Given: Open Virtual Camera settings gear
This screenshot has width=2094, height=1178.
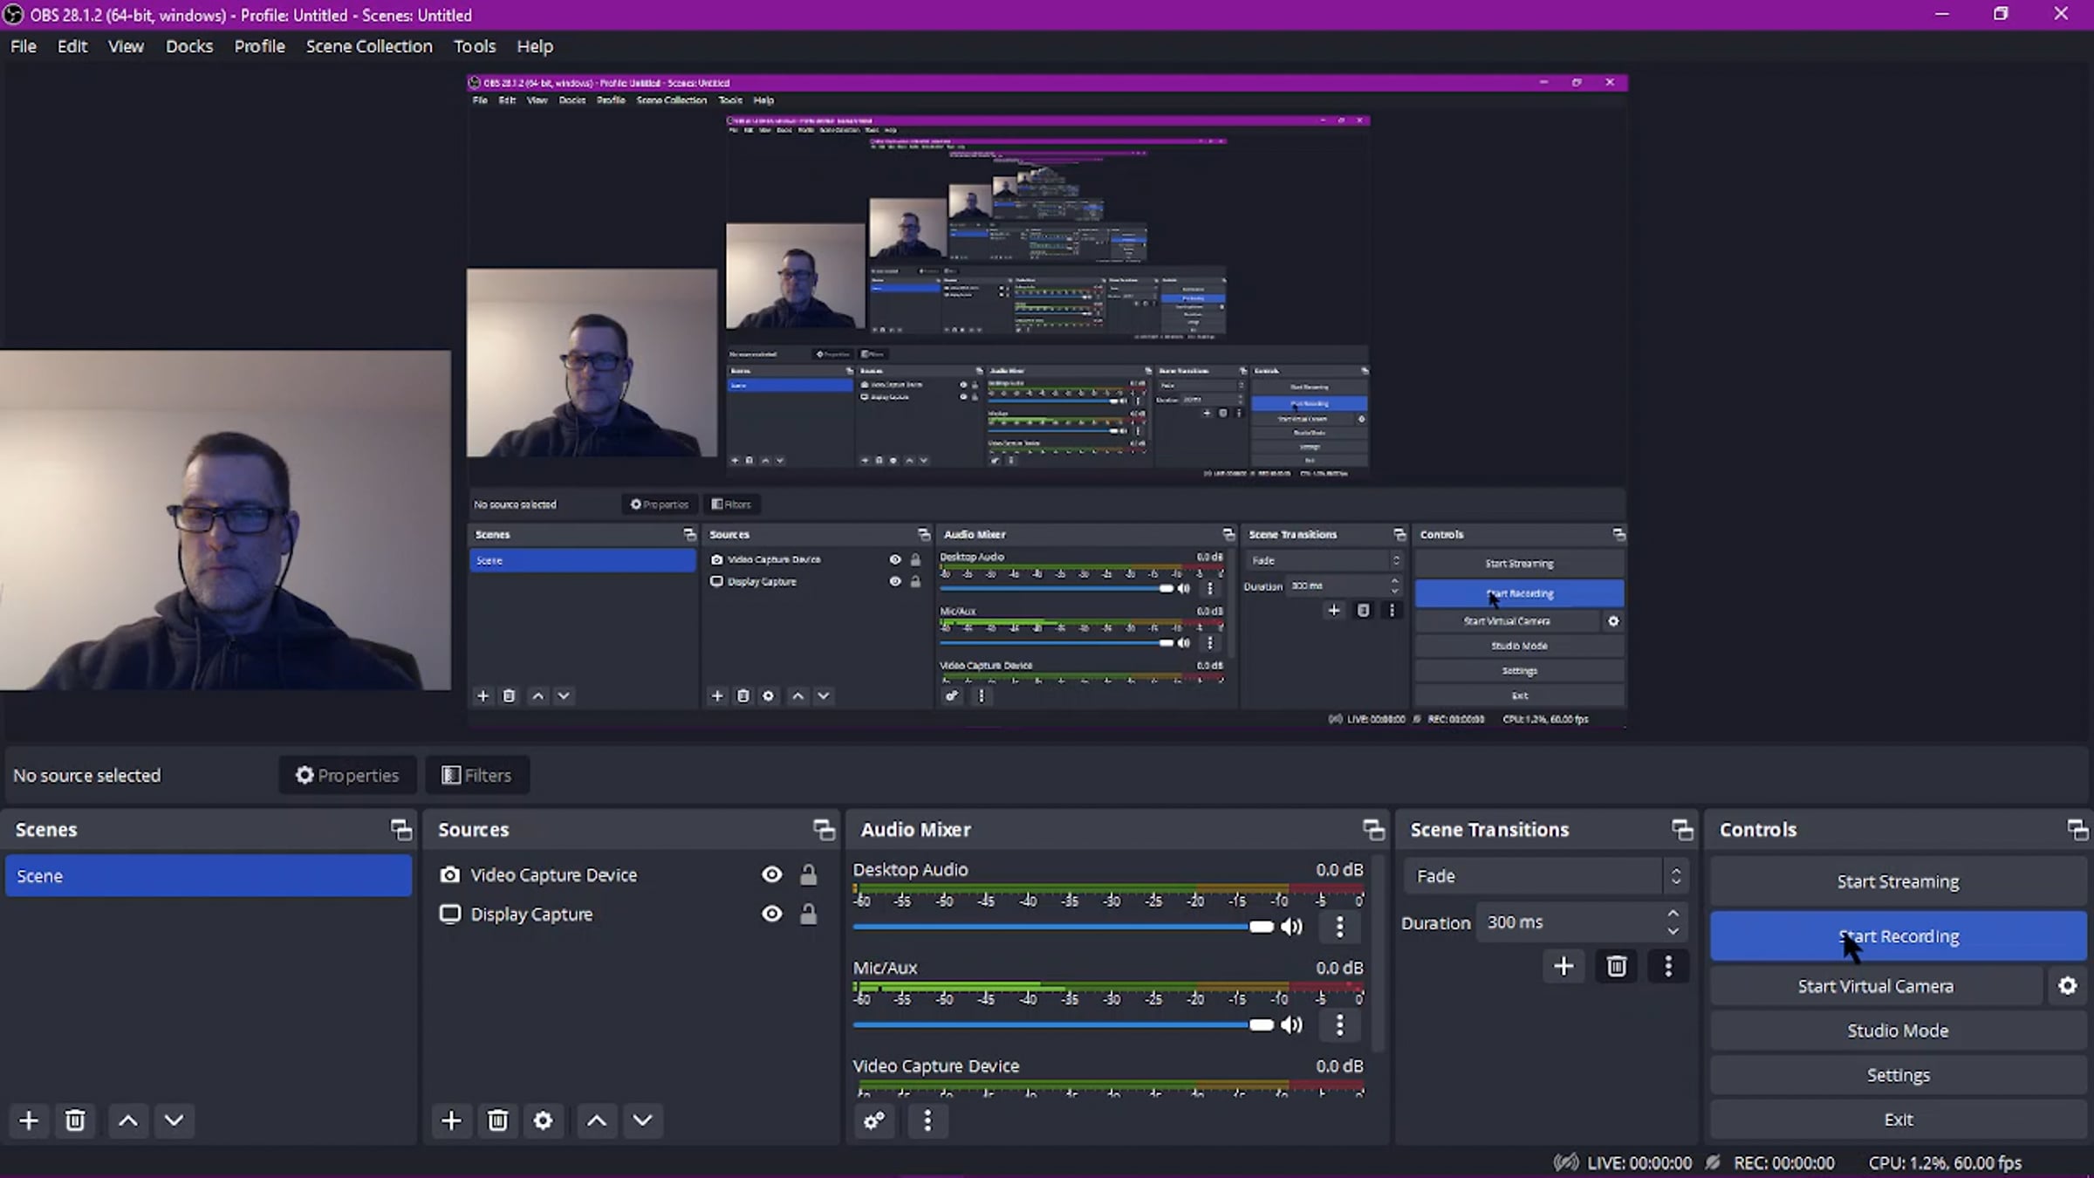Looking at the screenshot, I should coord(2067,986).
